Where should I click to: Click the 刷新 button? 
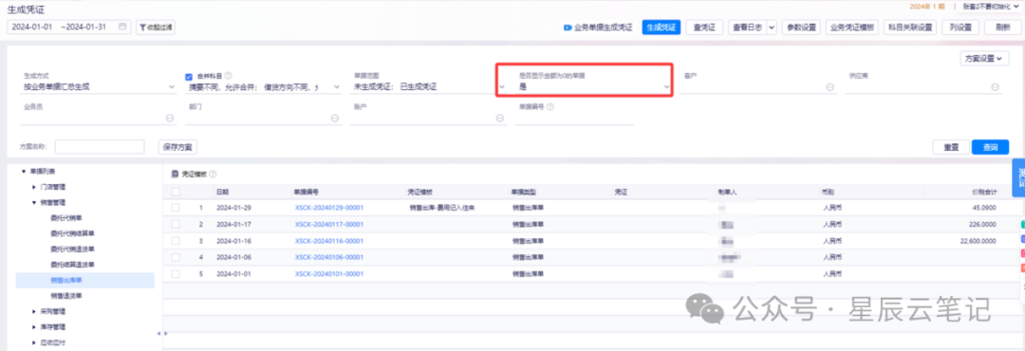click(1003, 28)
